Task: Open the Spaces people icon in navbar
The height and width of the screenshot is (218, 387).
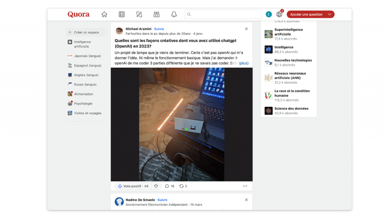Action: pyautogui.click(x=156, y=14)
